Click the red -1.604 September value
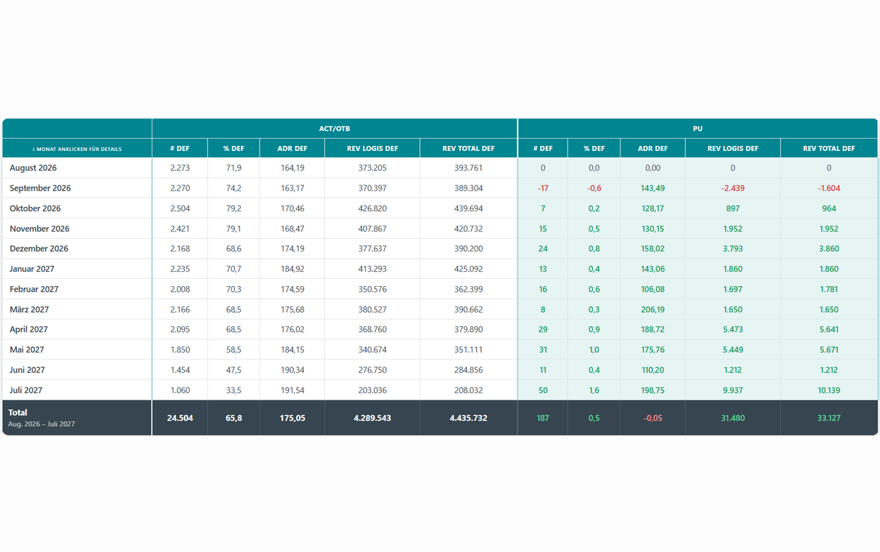The image size is (880, 552). [x=829, y=188]
